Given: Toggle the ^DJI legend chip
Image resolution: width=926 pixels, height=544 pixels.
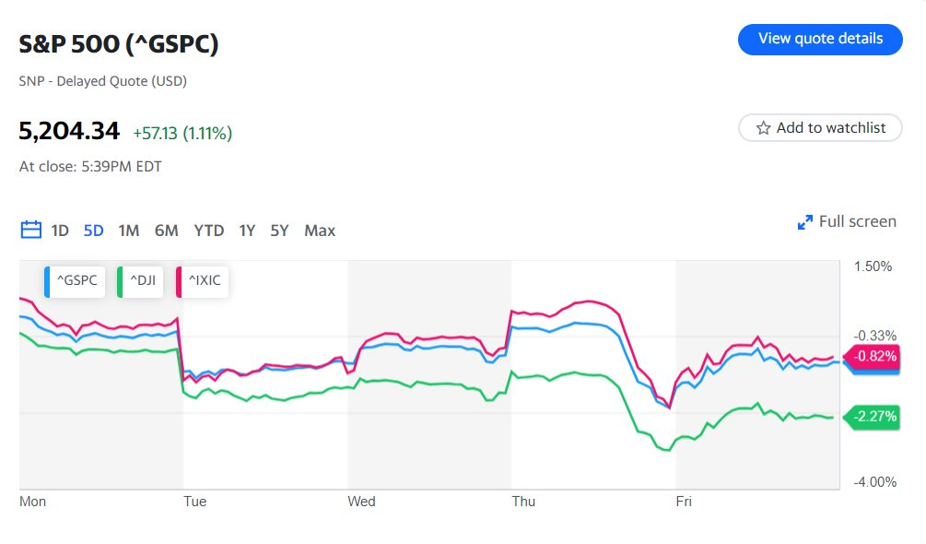Looking at the screenshot, I should [141, 281].
